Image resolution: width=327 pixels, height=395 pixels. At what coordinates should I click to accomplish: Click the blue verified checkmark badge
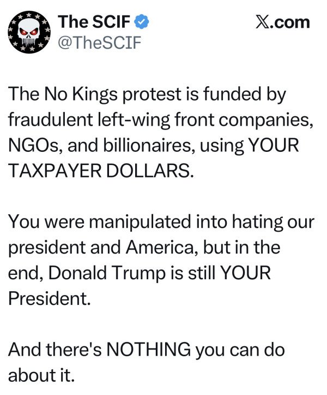[142, 22]
